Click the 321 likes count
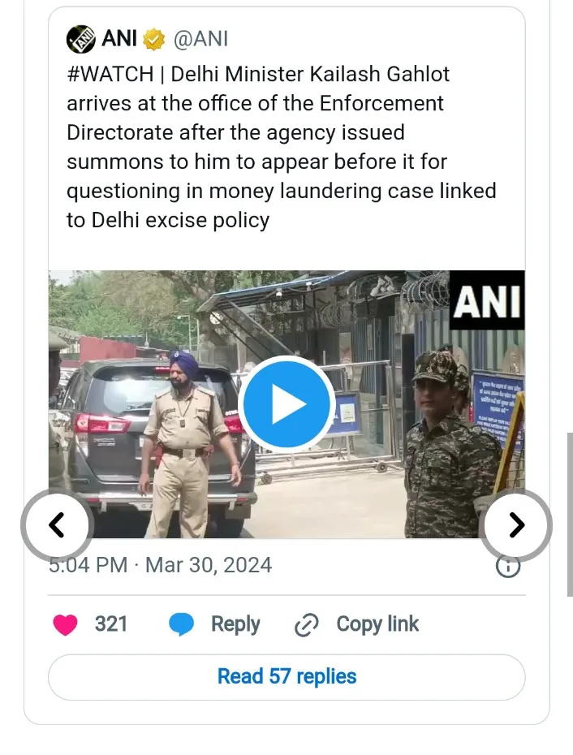The image size is (573, 755). (110, 624)
